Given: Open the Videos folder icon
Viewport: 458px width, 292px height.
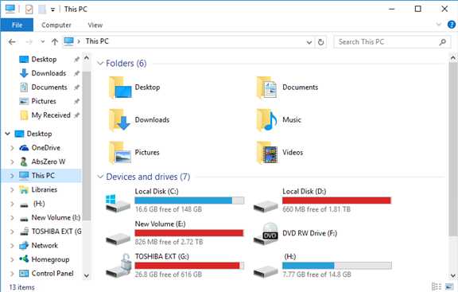Looking at the screenshot, I should click(x=266, y=153).
